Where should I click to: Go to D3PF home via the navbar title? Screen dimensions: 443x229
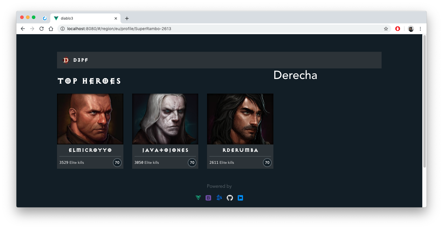(x=80, y=60)
